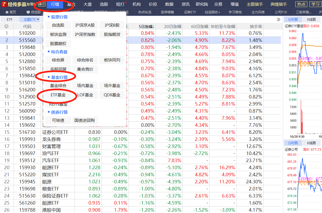Open the hexagon column settings icon
The image size is (322, 213).
tap(7, 26)
